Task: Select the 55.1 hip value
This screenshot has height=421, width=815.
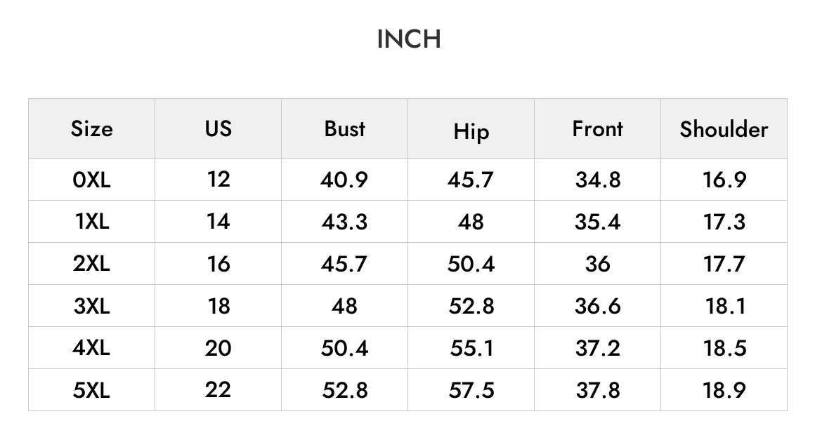Action: click(471, 348)
